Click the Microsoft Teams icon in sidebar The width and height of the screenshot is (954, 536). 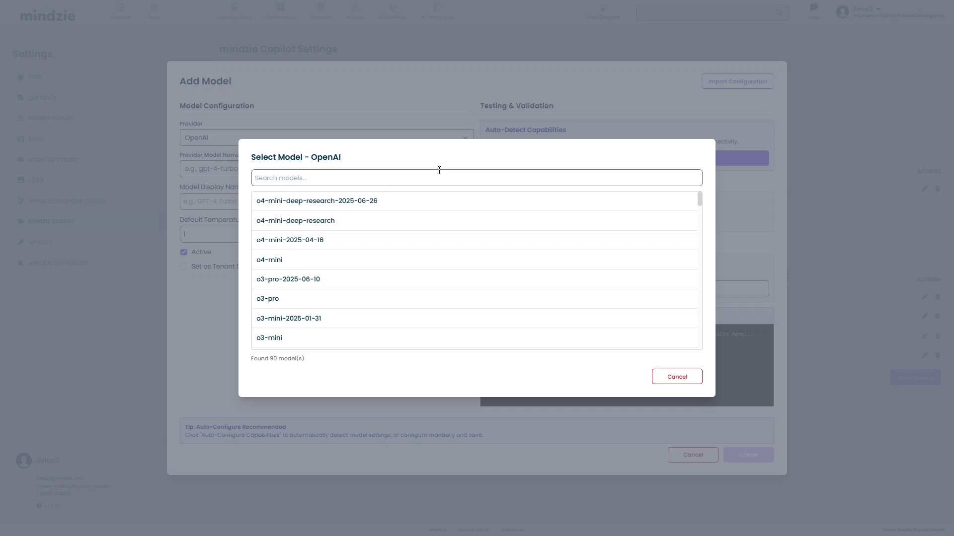[20, 160]
